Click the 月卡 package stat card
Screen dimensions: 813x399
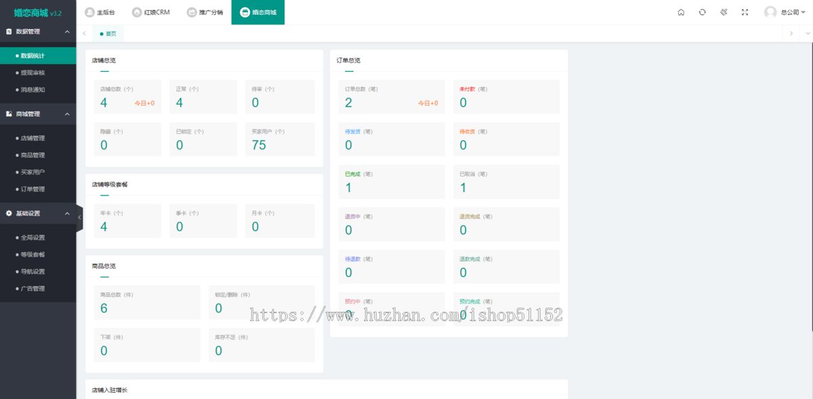click(x=280, y=221)
